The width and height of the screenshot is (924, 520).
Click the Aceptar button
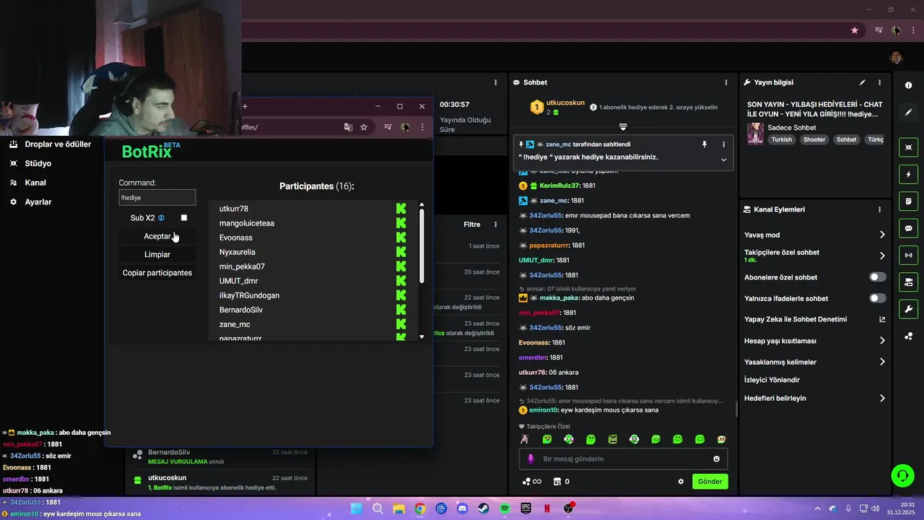coord(157,236)
